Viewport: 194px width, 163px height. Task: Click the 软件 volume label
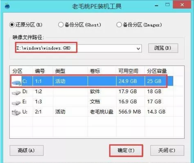pos(95,91)
